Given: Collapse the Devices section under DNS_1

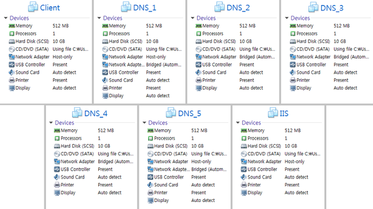Looking at the screenshot, I should pyautogui.click(x=99, y=18).
